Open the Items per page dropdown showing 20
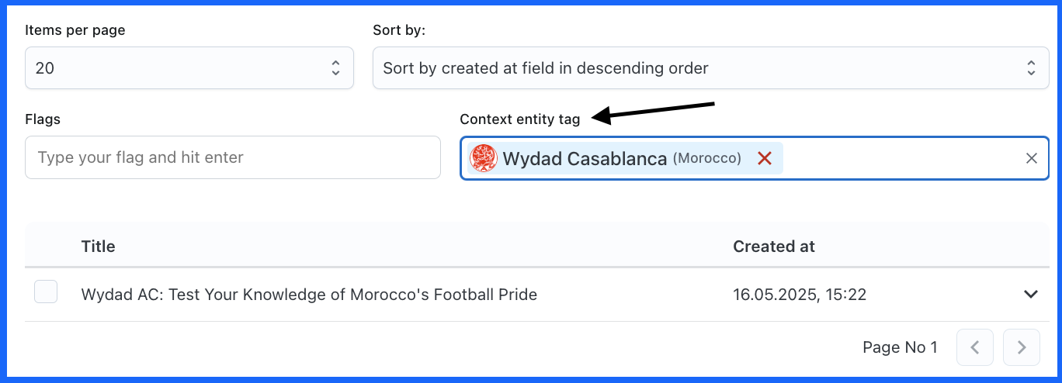Viewport: 1062px width, 383px height. point(189,68)
